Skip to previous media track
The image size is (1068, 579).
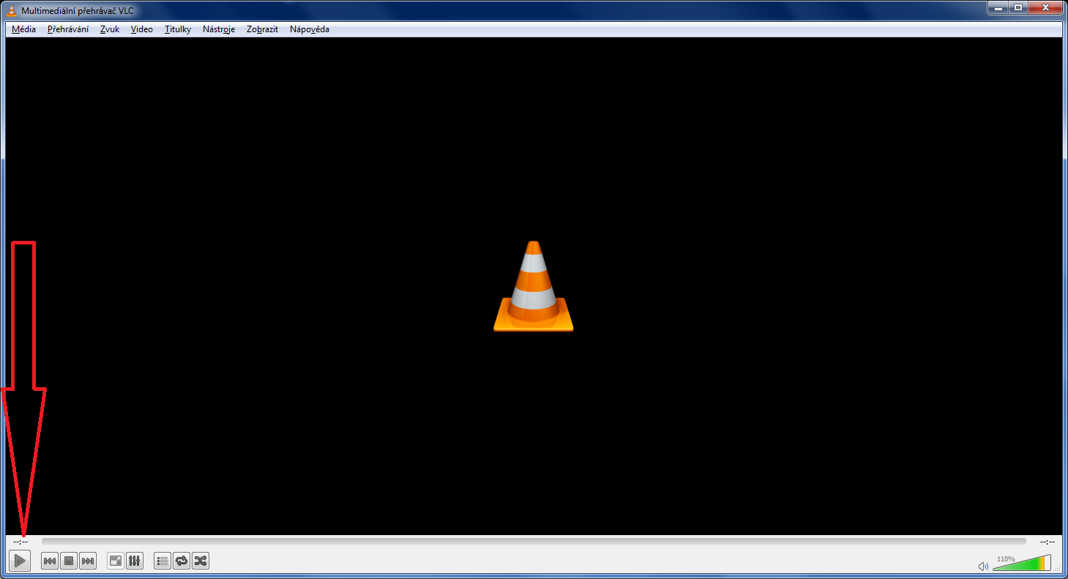pyautogui.click(x=50, y=561)
